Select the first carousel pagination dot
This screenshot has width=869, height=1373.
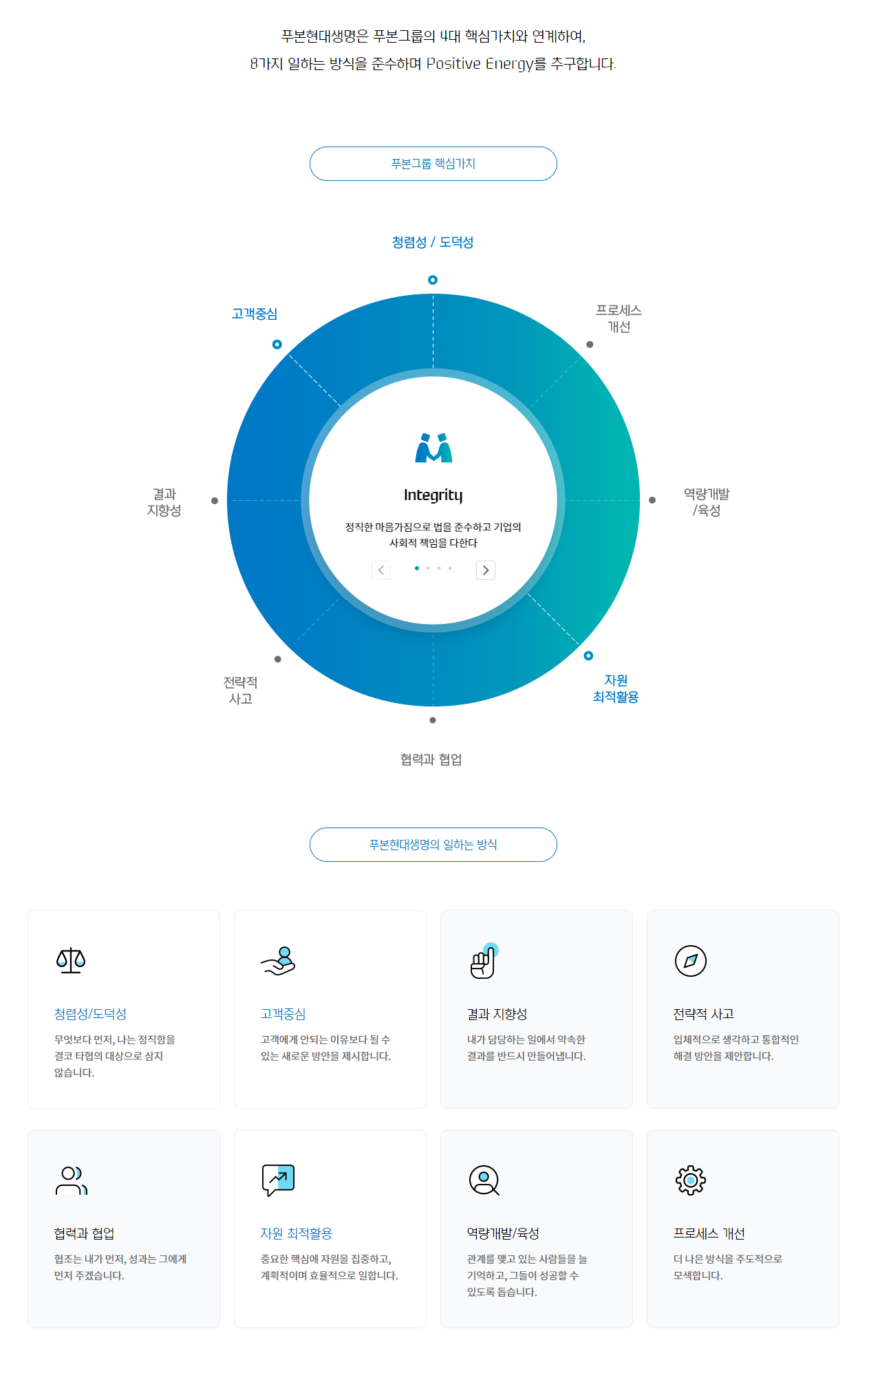(x=417, y=568)
